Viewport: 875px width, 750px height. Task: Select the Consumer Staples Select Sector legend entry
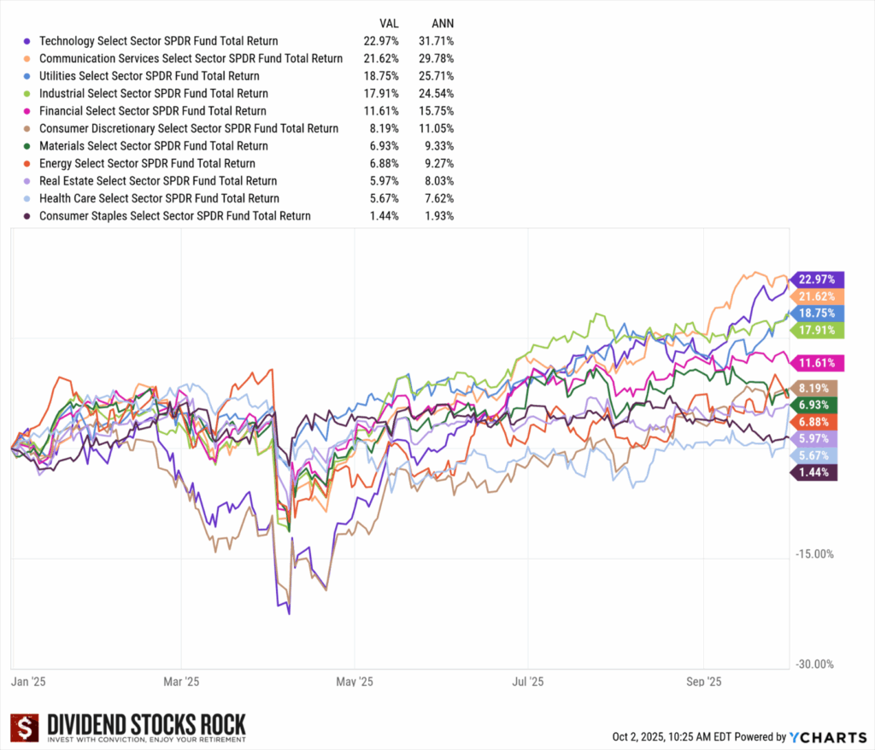coord(174,216)
